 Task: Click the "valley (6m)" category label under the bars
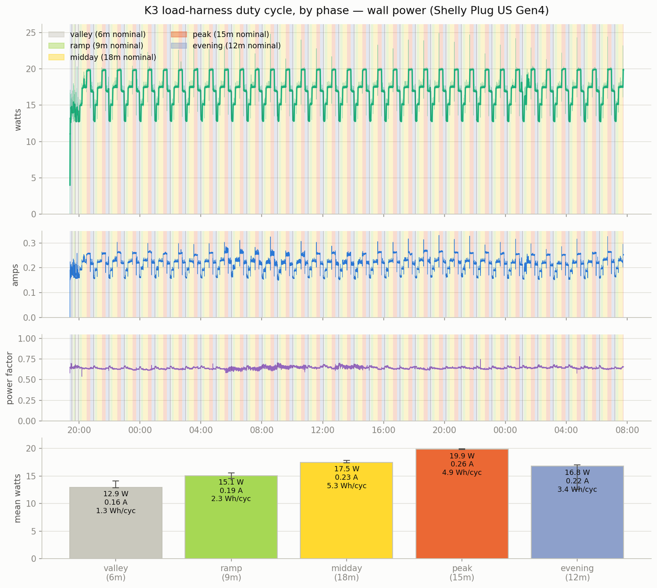coord(116,573)
